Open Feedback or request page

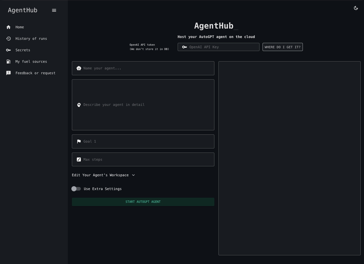pos(34,73)
